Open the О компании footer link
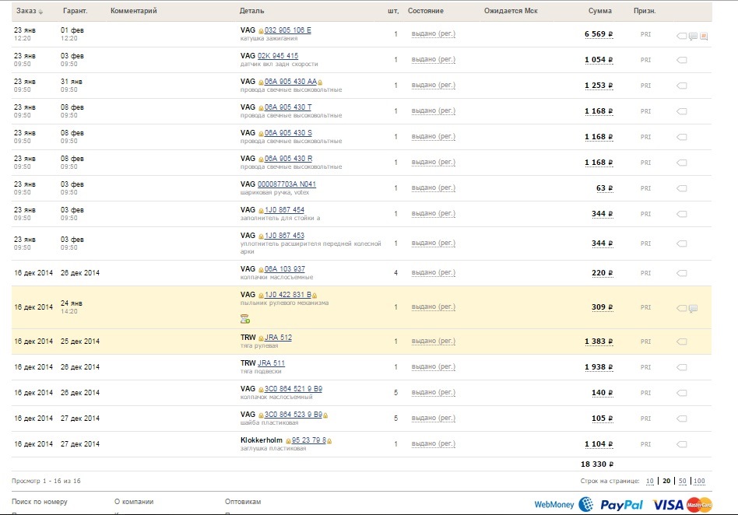Viewport: 738px width, 515px height. click(134, 502)
